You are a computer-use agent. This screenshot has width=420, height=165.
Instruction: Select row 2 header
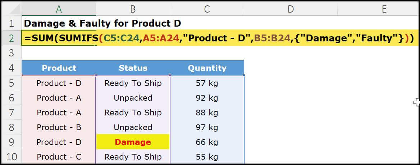[x=12, y=38]
